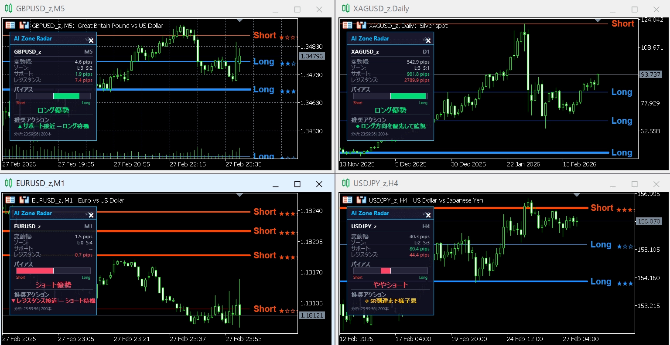The width and height of the screenshot is (670, 345).
Task: Select the XAGUSD_z,Daily window title
Action: click(381, 9)
